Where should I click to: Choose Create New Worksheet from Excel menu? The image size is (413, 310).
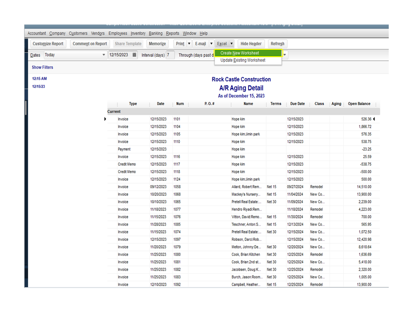click(248, 53)
